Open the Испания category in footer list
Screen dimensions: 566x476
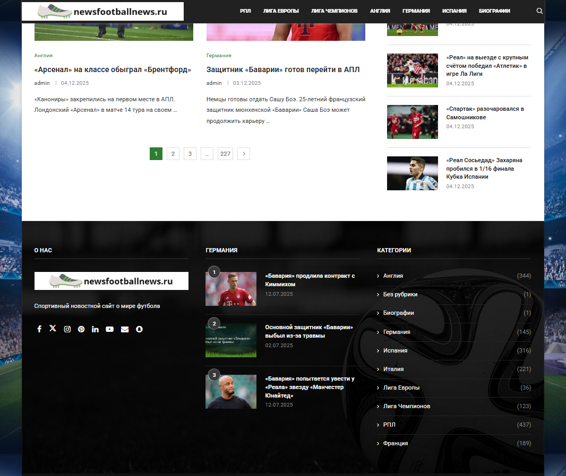[x=395, y=350]
